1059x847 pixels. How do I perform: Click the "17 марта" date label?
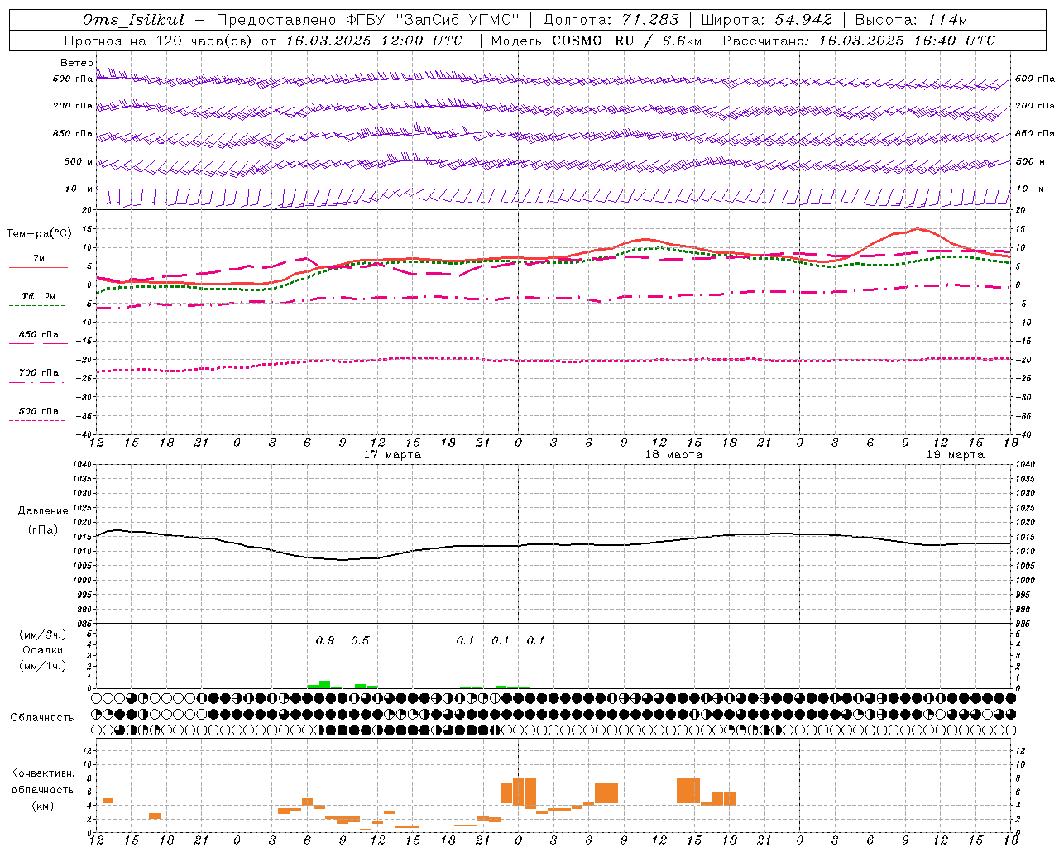(x=392, y=455)
